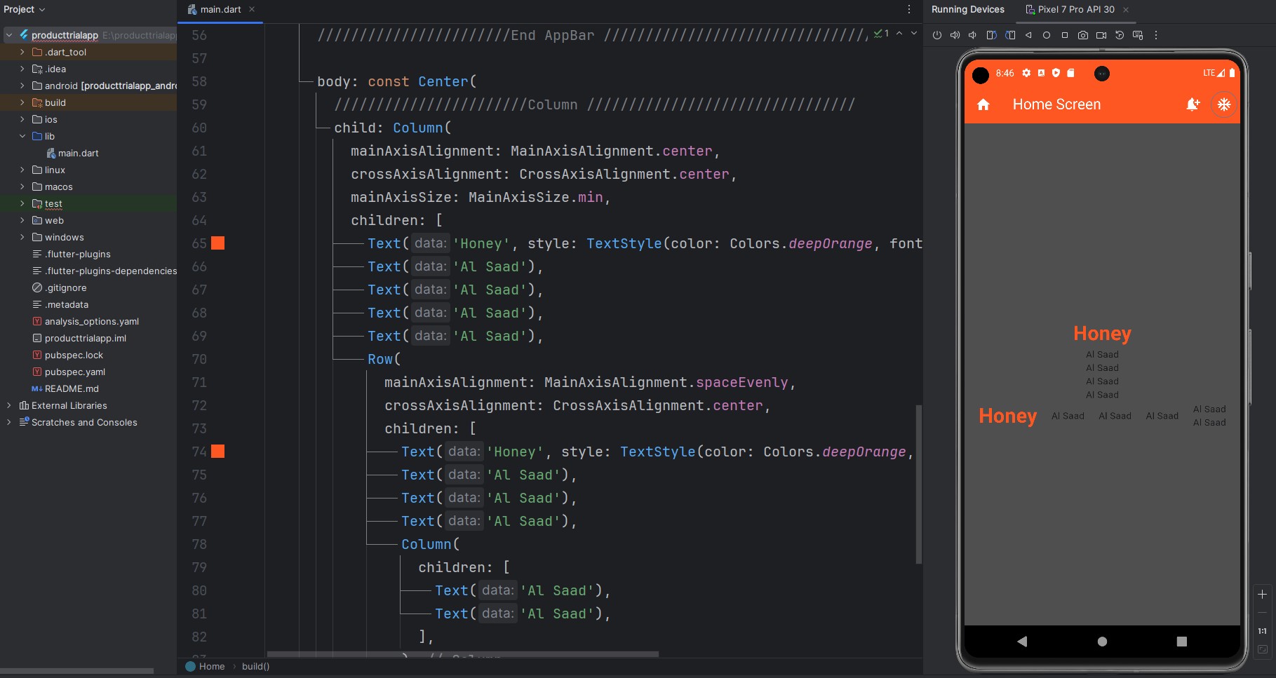This screenshot has width=1276, height=678.
Task: Expand the android folder in project tree
Action: point(22,86)
